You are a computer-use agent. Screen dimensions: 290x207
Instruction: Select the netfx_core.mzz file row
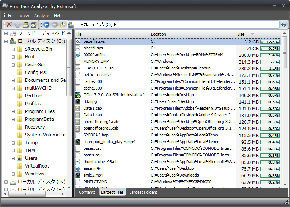178,75
